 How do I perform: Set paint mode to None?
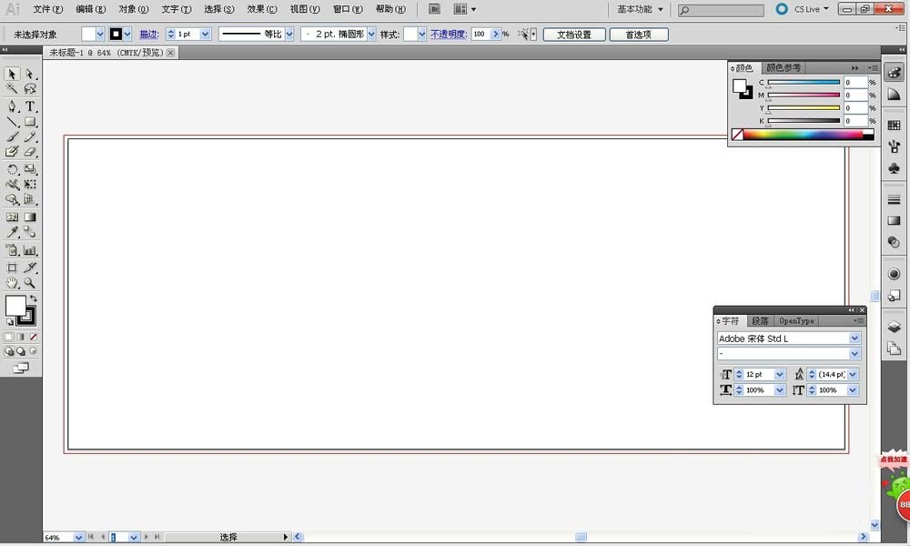pyautogui.click(x=33, y=337)
